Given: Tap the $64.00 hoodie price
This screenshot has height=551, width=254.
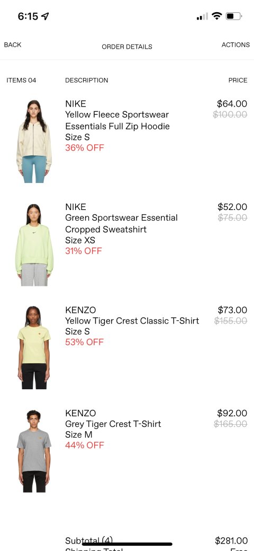Looking at the screenshot, I should (232, 103).
